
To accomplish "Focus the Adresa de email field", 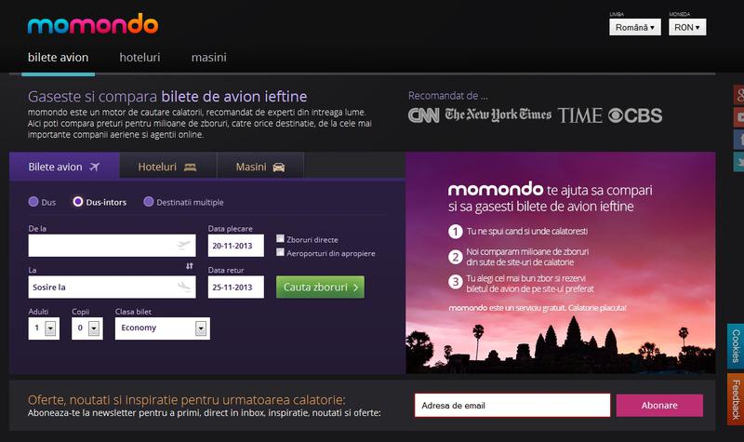I will pos(511,405).
